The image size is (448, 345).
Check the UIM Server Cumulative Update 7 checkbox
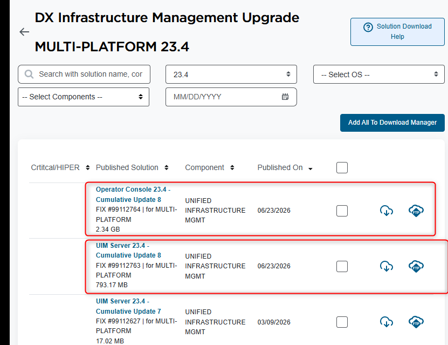(342, 322)
